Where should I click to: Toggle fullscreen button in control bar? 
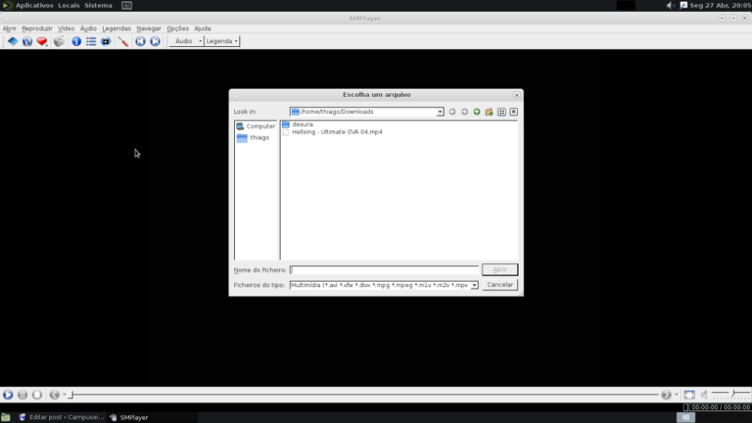(689, 395)
